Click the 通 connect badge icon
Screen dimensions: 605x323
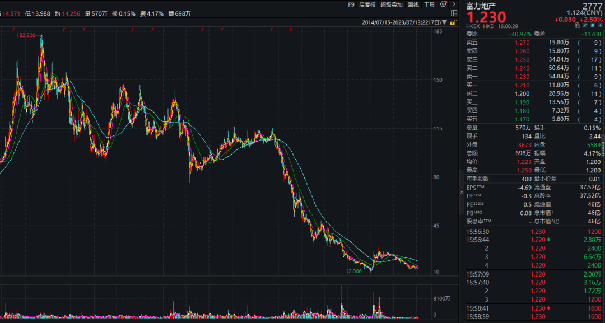click(x=577, y=25)
